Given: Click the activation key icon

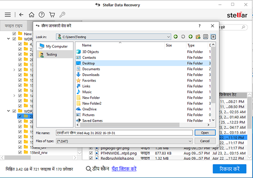Looking at the screenshot, I should point(62,15).
